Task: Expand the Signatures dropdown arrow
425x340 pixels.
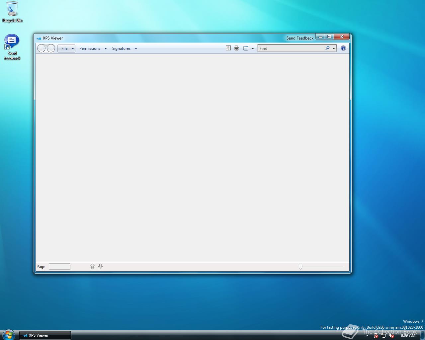Action: [x=136, y=48]
